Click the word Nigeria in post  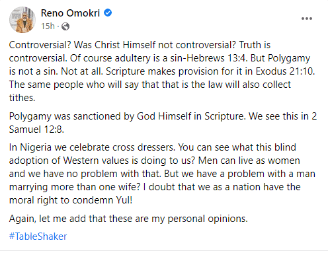pos(36,147)
